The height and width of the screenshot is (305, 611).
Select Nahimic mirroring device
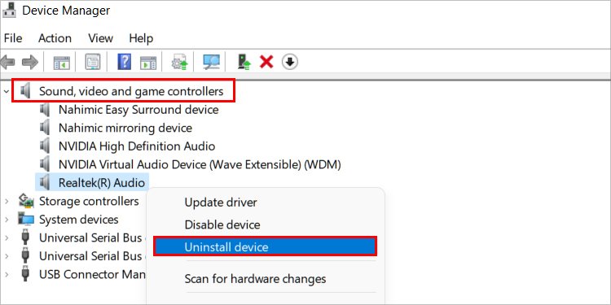coord(125,128)
